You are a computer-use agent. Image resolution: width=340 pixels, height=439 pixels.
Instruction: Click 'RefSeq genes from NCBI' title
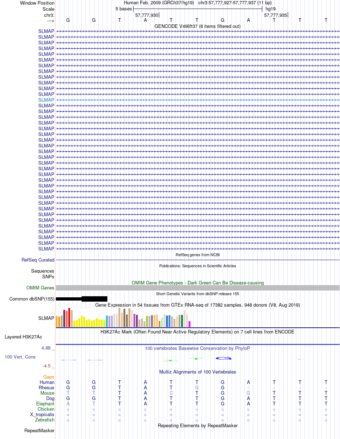point(198,255)
